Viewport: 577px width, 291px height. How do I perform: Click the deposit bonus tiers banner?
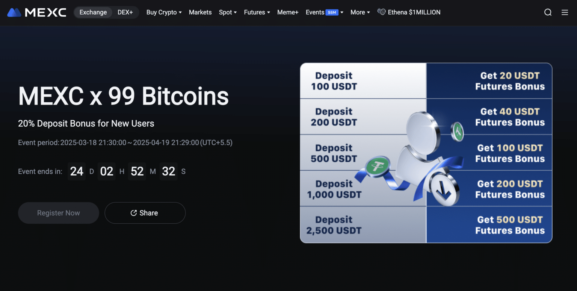coord(426,153)
